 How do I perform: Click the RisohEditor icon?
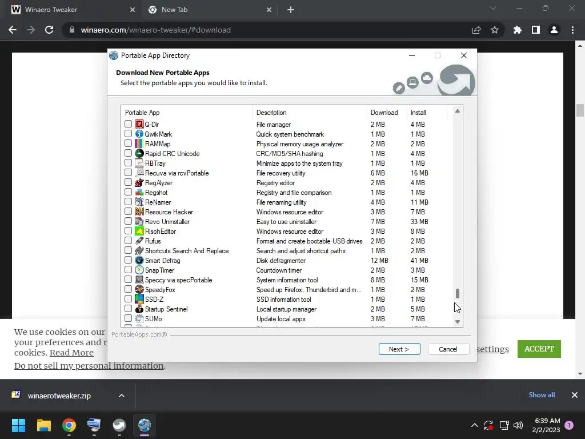(x=139, y=231)
